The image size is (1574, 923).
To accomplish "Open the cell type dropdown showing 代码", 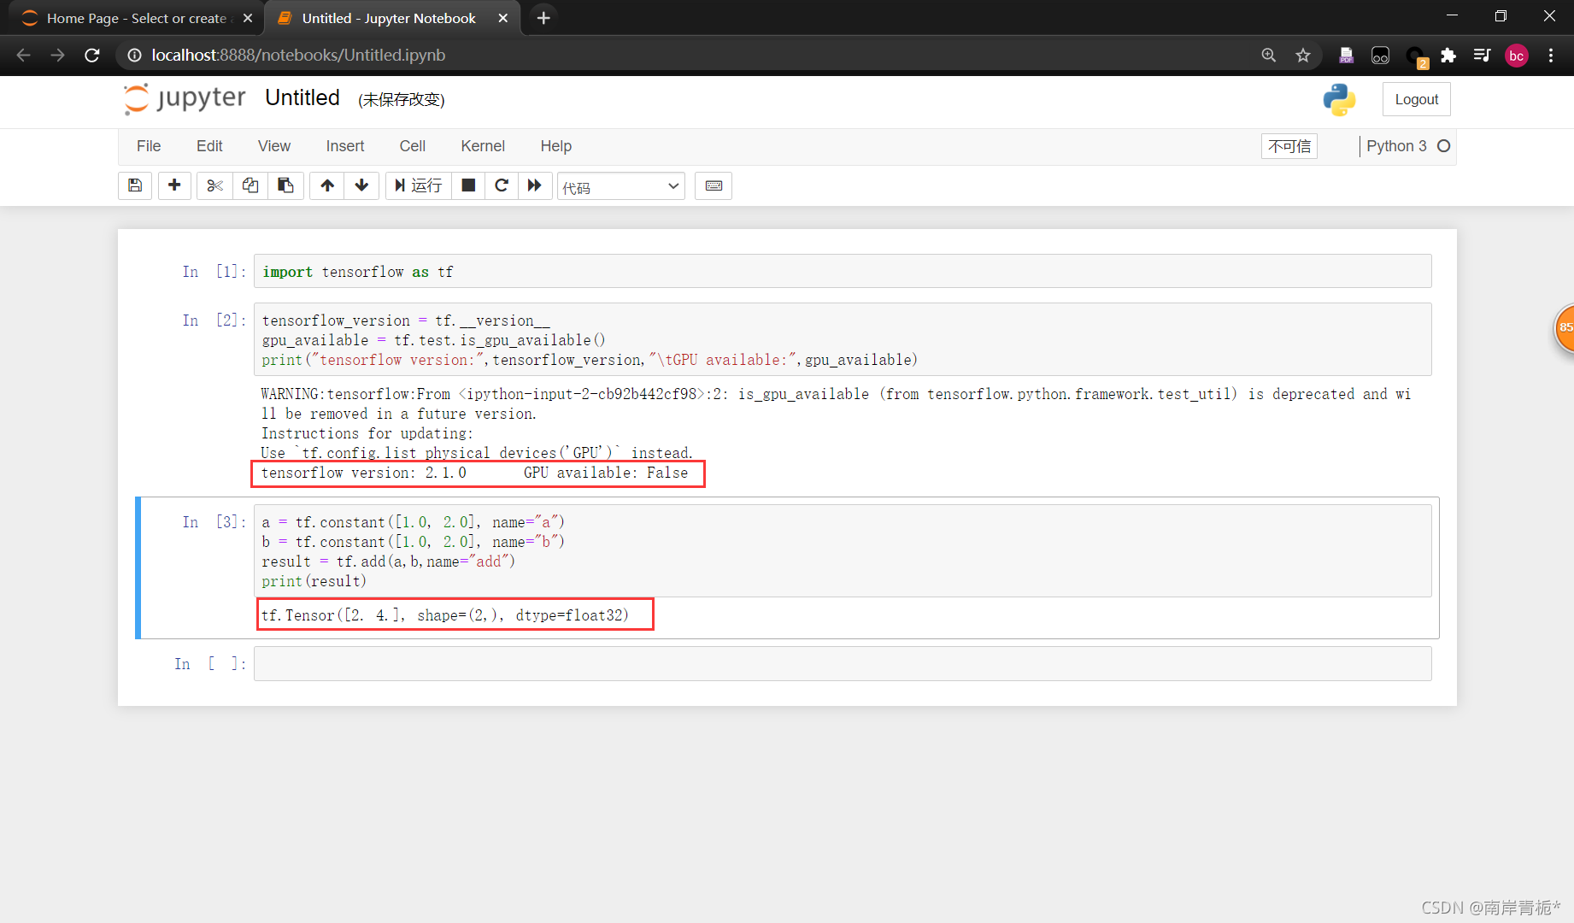I will (621, 186).
